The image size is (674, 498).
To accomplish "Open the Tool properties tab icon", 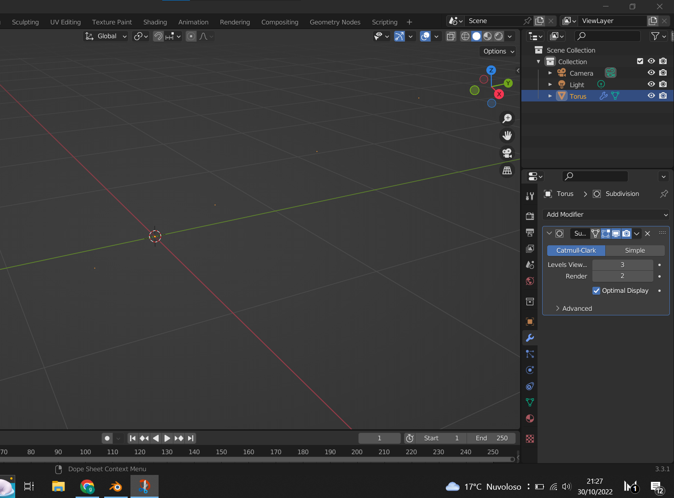I will (x=530, y=196).
